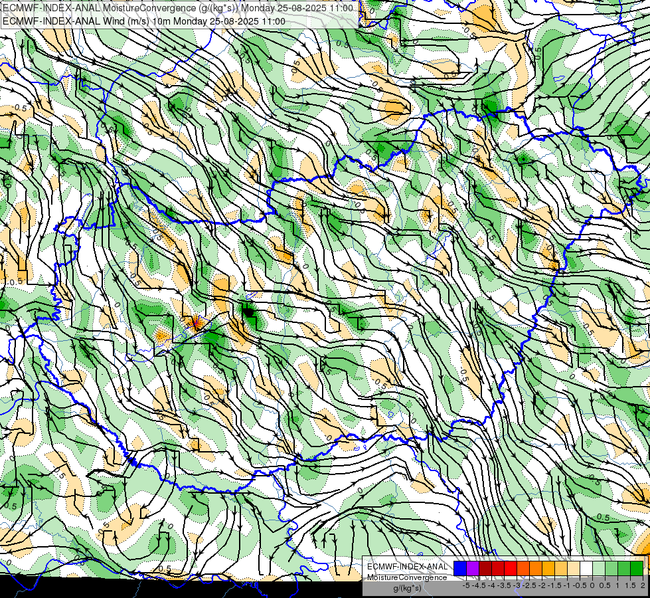Image resolution: width=650 pixels, height=598 pixels.
Task: Click the g/(kg*s) unit label in the legend
Action: (x=407, y=589)
